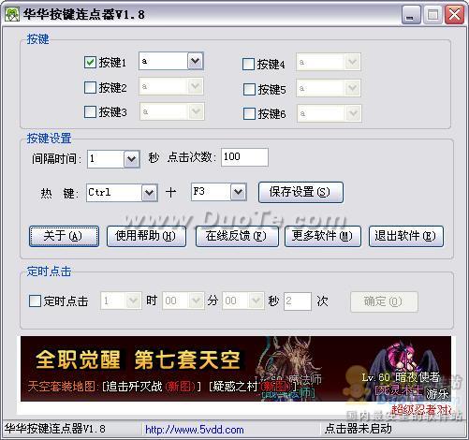The height and width of the screenshot is (440, 469).
Task: Tick the 按键6 checkbox
Action: click(x=249, y=114)
